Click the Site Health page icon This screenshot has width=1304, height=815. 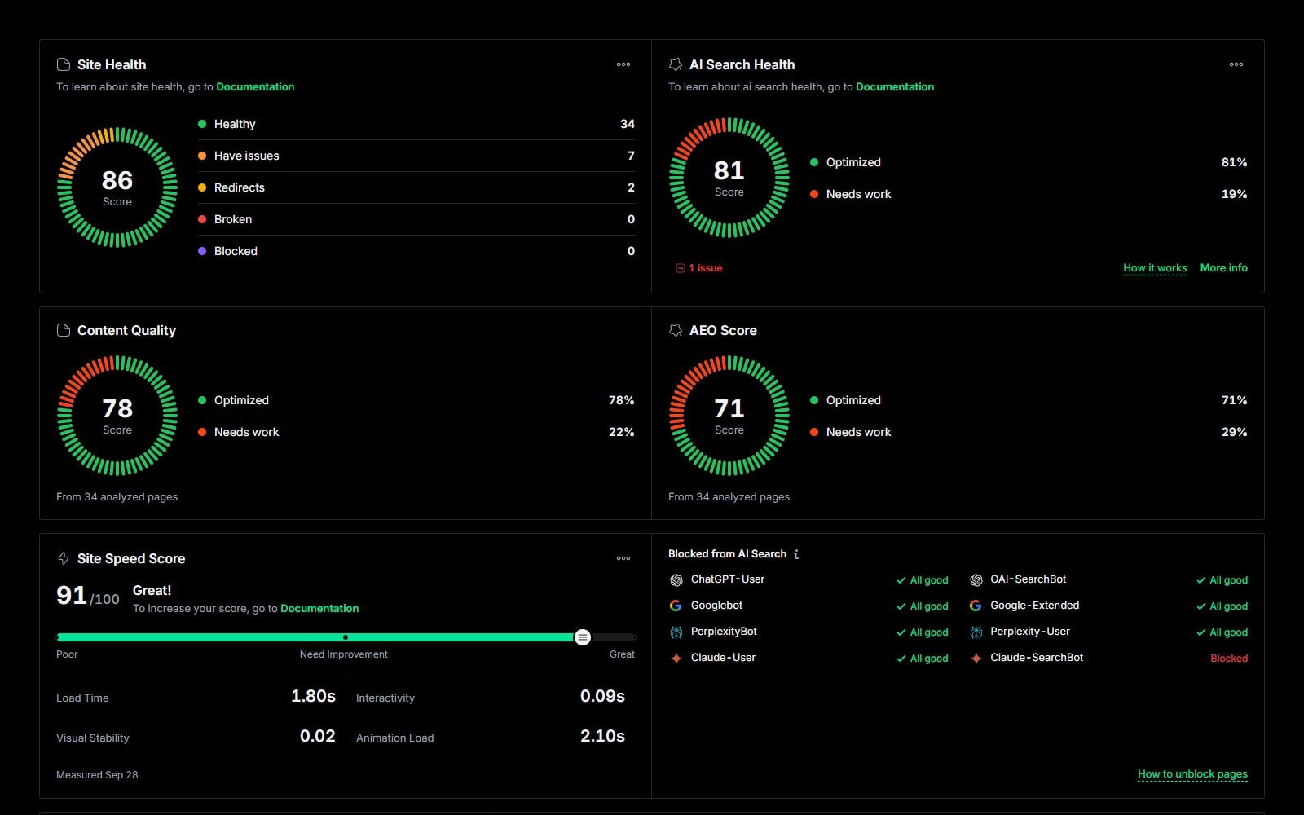pyautogui.click(x=63, y=64)
